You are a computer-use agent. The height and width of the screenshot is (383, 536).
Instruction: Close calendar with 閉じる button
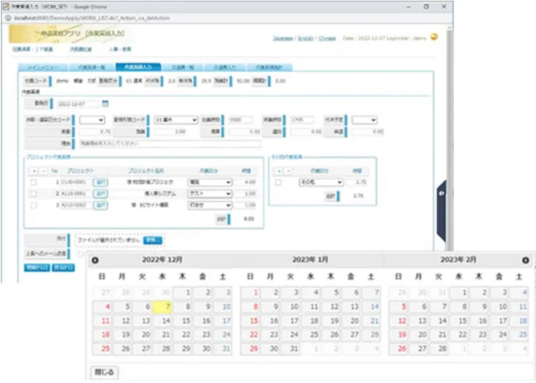click(x=104, y=372)
